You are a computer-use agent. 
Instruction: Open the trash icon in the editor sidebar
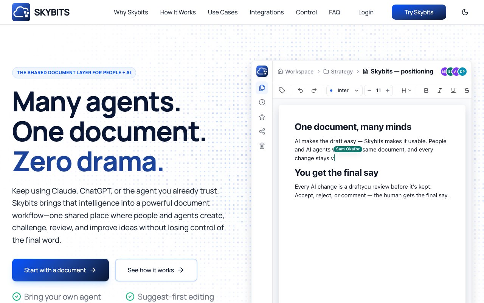(x=262, y=146)
